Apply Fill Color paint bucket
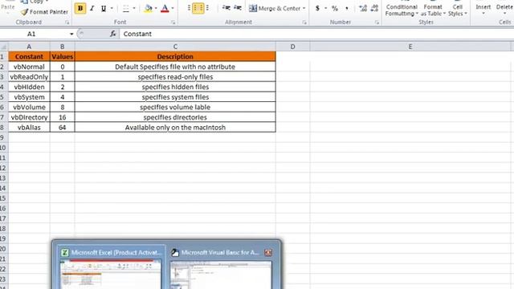 (148, 8)
